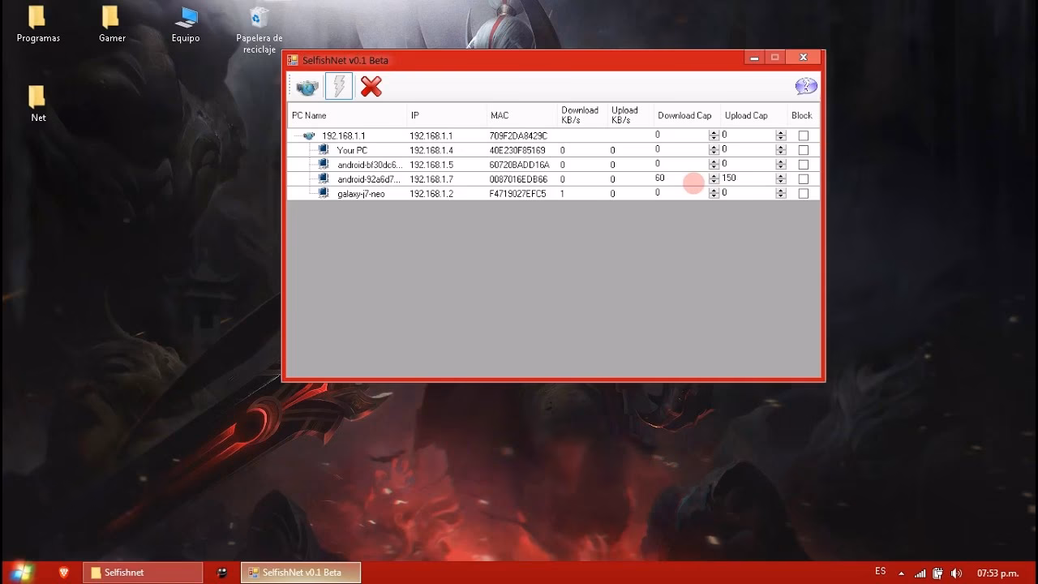Click the volume speaker icon in the tray

pyautogui.click(x=956, y=573)
